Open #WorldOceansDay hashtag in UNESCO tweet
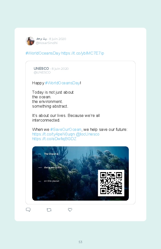This screenshot has height=249, width=161. 63,83
